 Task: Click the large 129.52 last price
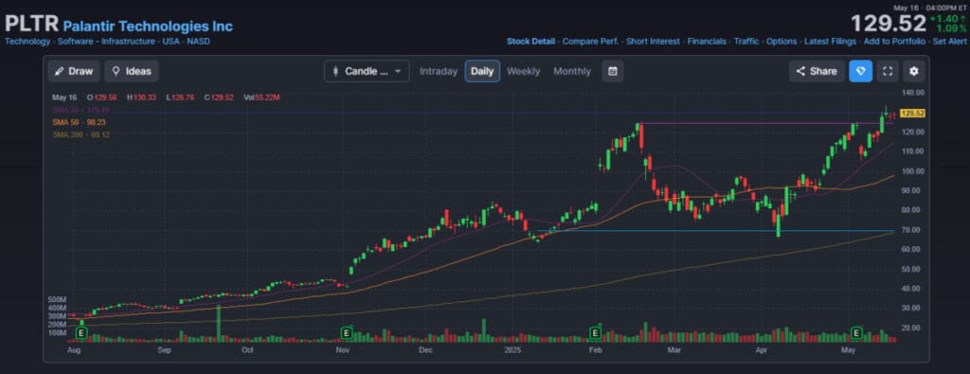888,24
